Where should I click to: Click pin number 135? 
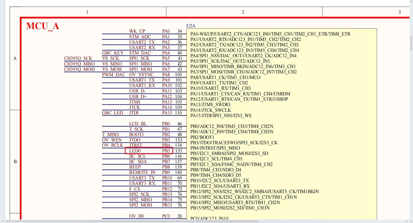[179, 151]
